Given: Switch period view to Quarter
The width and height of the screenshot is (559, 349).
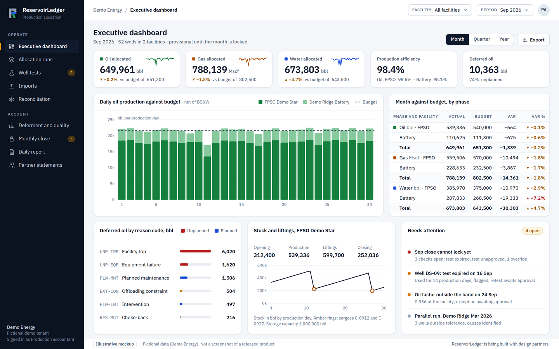Looking at the screenshot, I should click(482, 39).
